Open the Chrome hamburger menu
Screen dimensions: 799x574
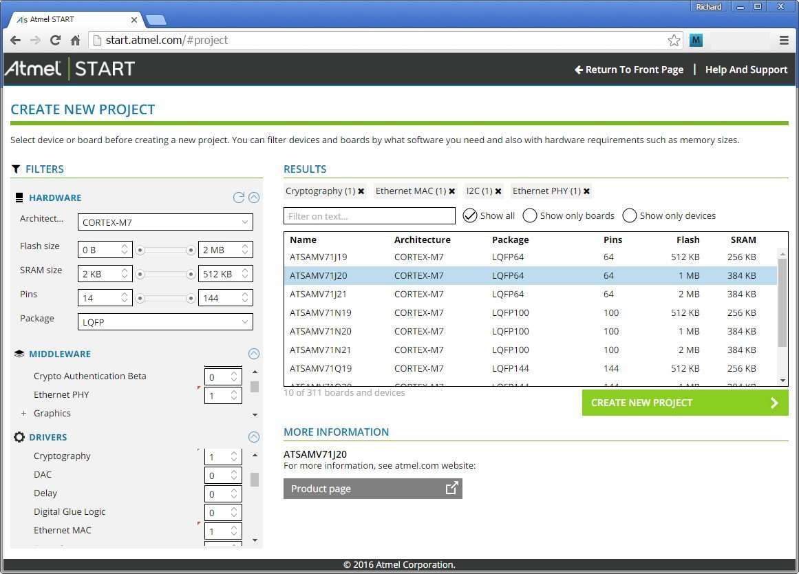pyautogui.click(x=785, y=41)
